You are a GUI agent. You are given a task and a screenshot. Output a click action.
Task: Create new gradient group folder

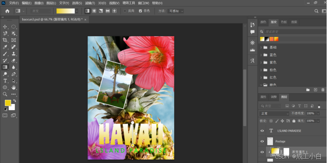pos(308,90)
